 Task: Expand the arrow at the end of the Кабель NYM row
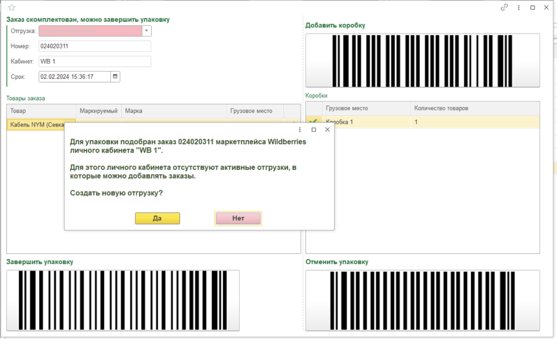(x=293, y=122)
